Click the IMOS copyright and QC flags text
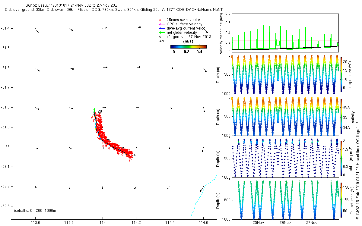This screenshot has width=362, height=226. (358, 170)
